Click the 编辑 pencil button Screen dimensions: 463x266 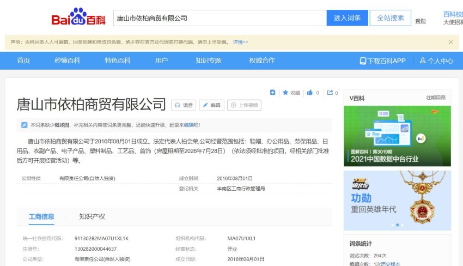212,105
